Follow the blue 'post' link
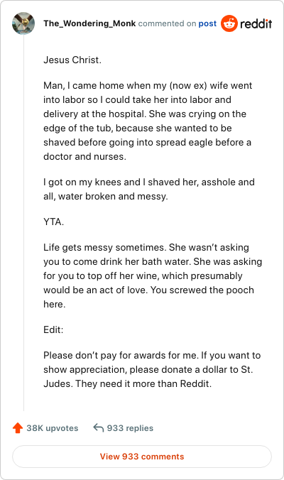This screenshot has height=480, width=284. click(x=207, y=23)
